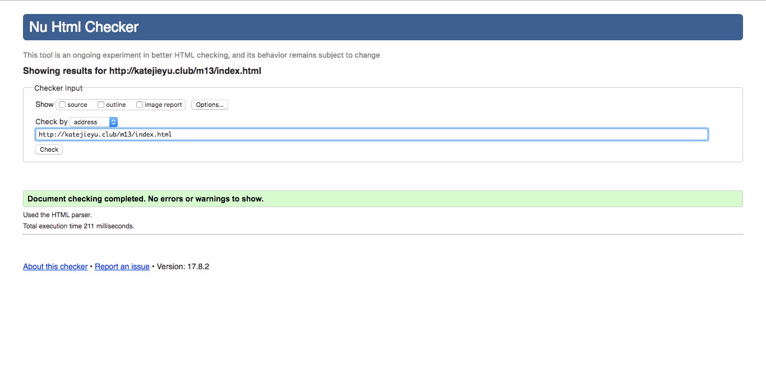Viewport: 766px width, 389px height.
Task: Enable the image report checkbox
Action: pyautogui.click(x=140, y=105)
